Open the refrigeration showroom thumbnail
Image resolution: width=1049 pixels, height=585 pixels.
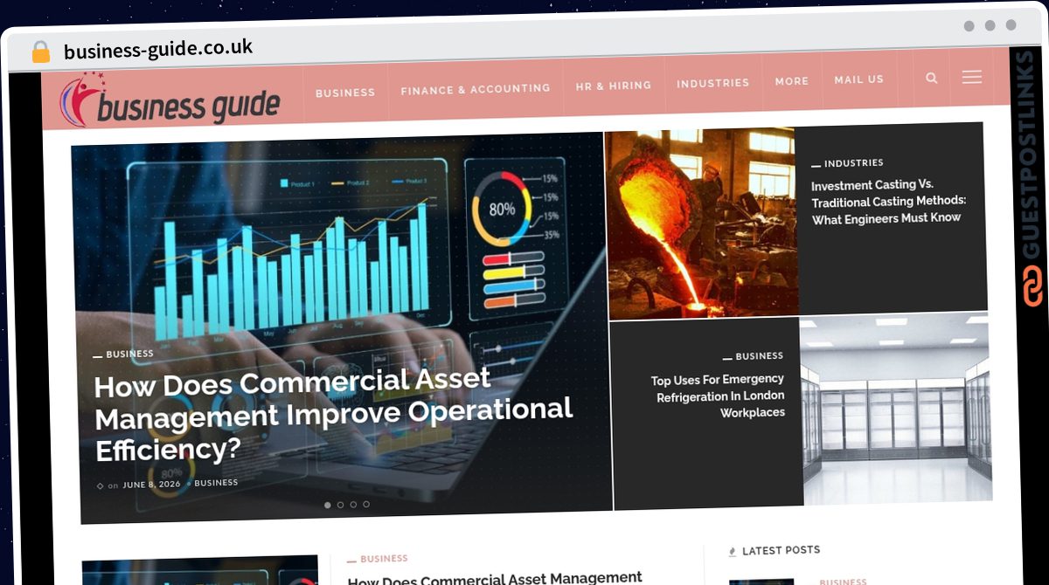pyautogui.click(x=897, y=409)
